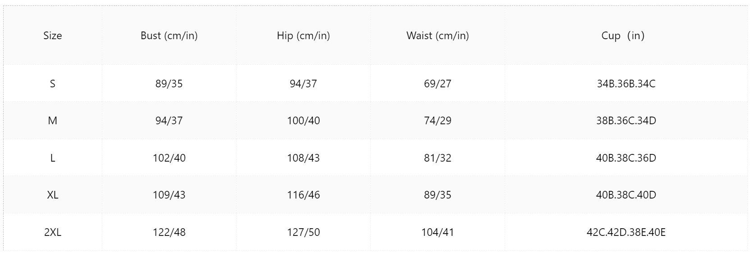The width and height of the screenshot is (756, 280).
Task: Click bust value 122/48
Action: tap(169, 232)
